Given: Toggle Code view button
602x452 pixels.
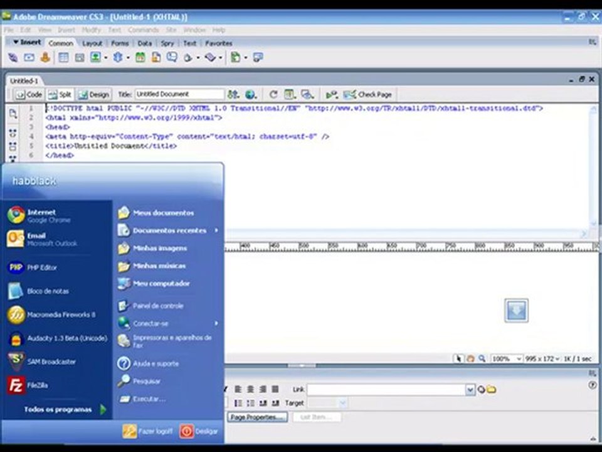Looking at the screenshot, I should point(28,94).
